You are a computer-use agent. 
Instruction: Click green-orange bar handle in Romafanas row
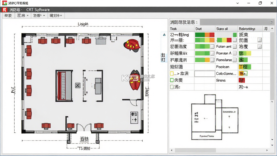pos(212,60)
